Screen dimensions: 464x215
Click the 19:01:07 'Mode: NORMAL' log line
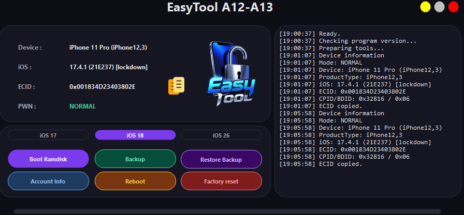[x=321, y=63]
